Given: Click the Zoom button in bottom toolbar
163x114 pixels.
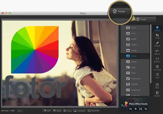Looking at the screenshot, I should tap(67, 111).
